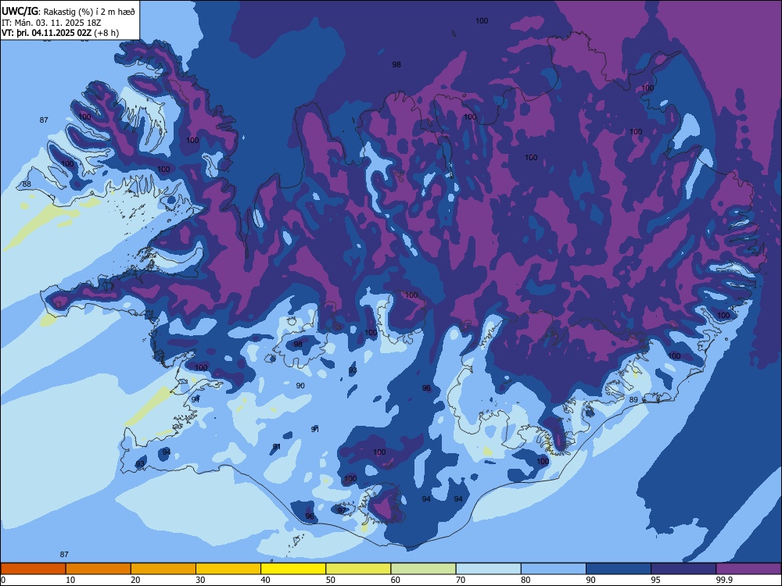
Task: Click the pale blue 70–80 legend swatch
Action: click(489, 569)
